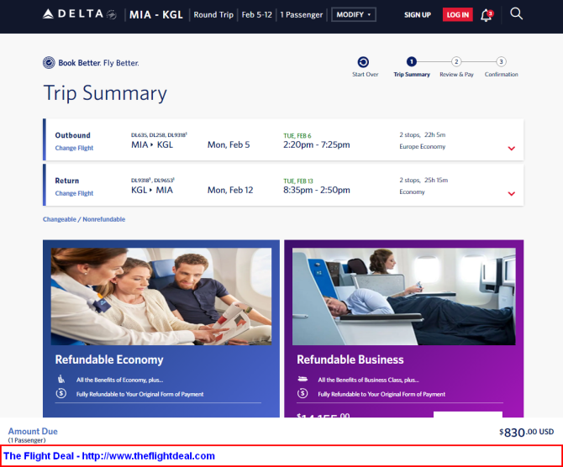Expand the Return flight details chevron
Viewport: 563px width, 467px height.
coord(512,193)
